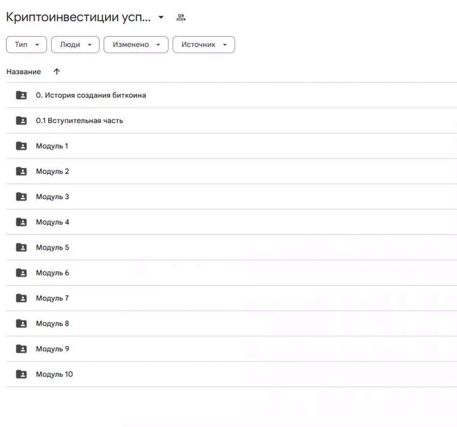Open the Источник filter dropdown
The height and width of the screenshot is (427, 457).
(x=204, y=45)
